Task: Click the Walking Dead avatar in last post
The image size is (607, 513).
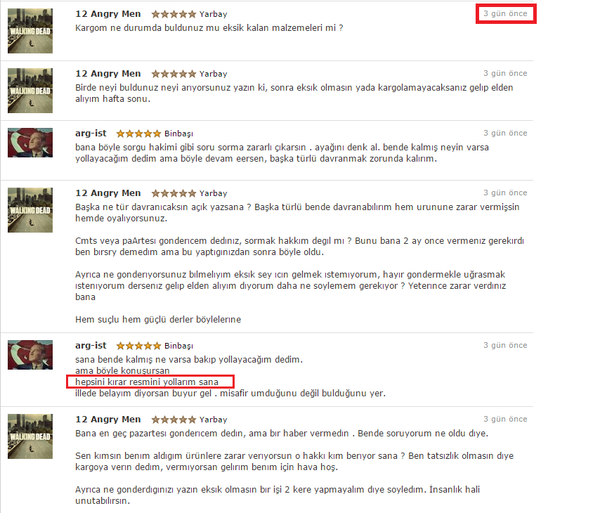Action: pyautogui.click(x=30, y=436)
